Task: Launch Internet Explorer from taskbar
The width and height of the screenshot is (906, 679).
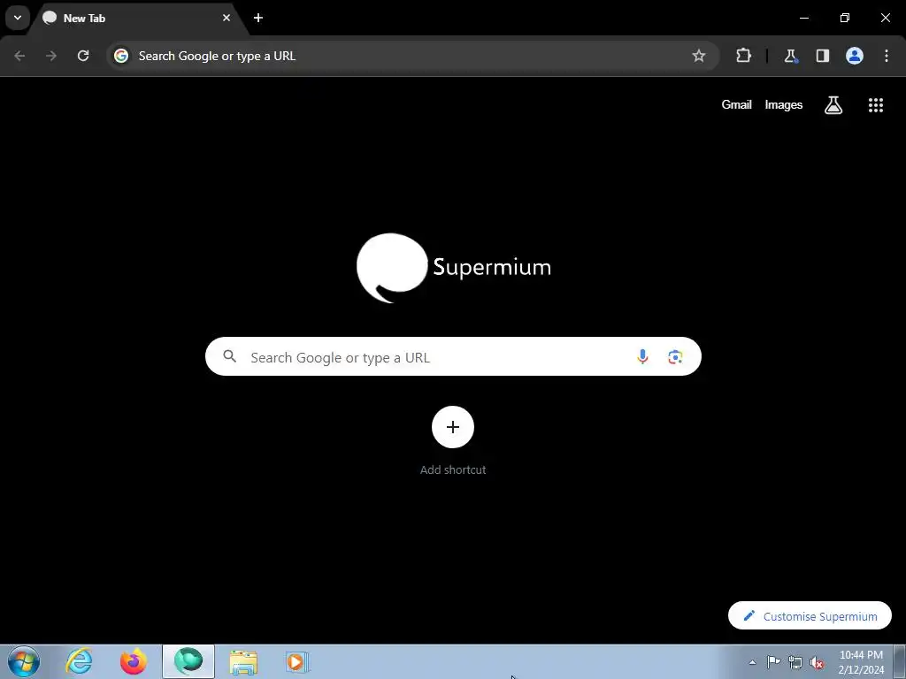Action: pos(79,661)
